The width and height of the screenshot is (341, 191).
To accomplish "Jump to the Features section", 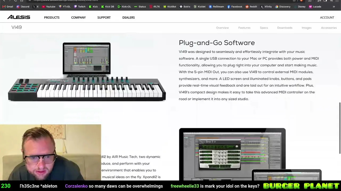I will click(244, 28).
